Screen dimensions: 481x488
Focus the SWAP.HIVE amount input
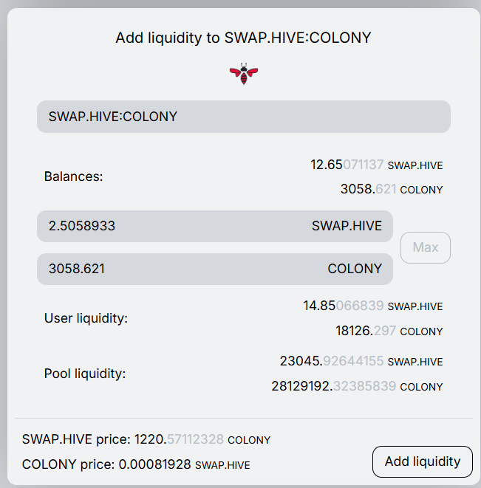pyautogui.click(x=170, y=226)
